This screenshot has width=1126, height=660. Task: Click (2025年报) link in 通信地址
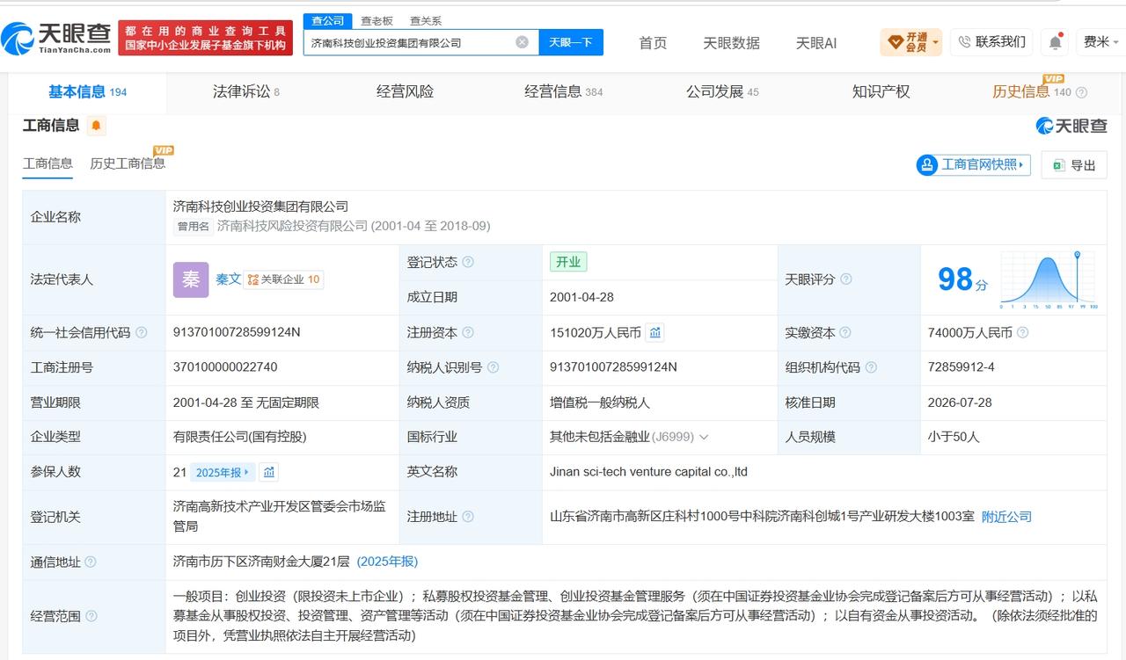point(387,562)
